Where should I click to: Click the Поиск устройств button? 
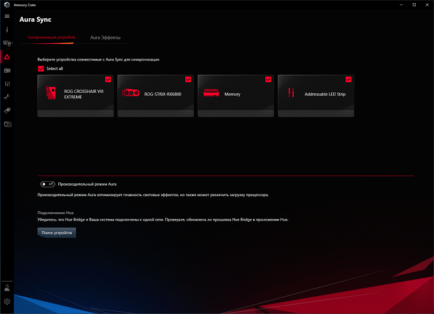tap(56, 233)
